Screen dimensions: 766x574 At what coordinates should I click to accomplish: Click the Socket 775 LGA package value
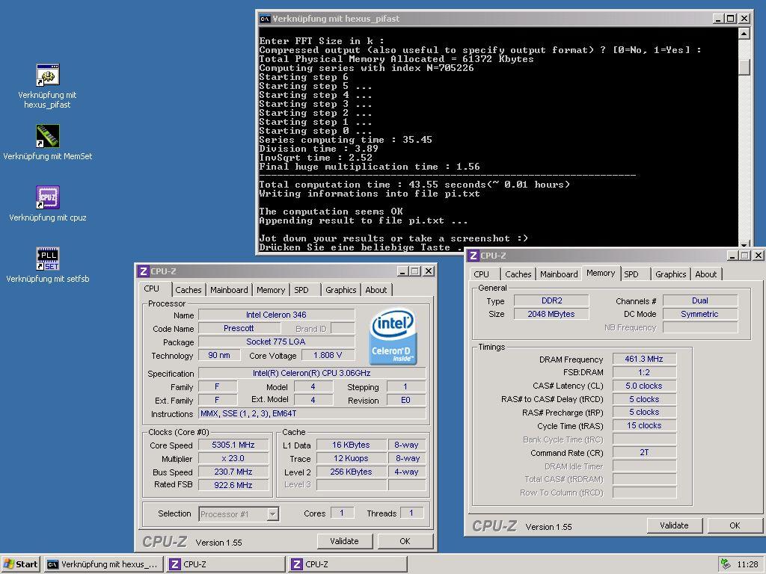276,342
